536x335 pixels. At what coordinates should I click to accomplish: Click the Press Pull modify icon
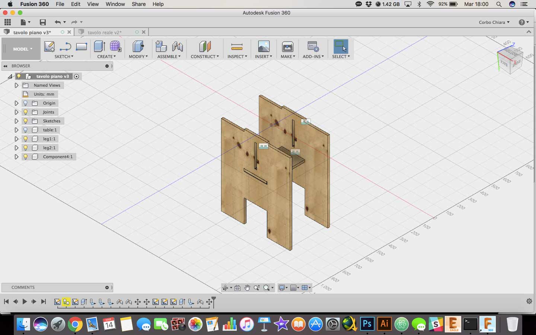click(138, 47)
